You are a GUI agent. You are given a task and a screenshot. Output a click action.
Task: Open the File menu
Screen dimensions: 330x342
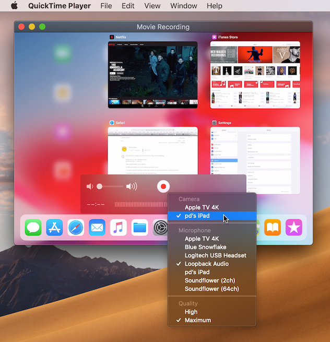[106, 6]
